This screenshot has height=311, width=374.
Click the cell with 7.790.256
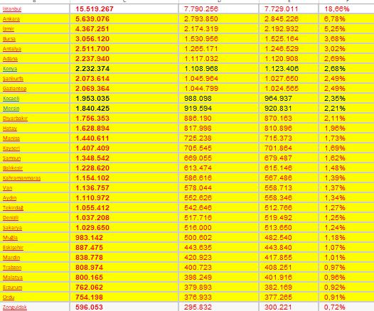click(218, 9)
